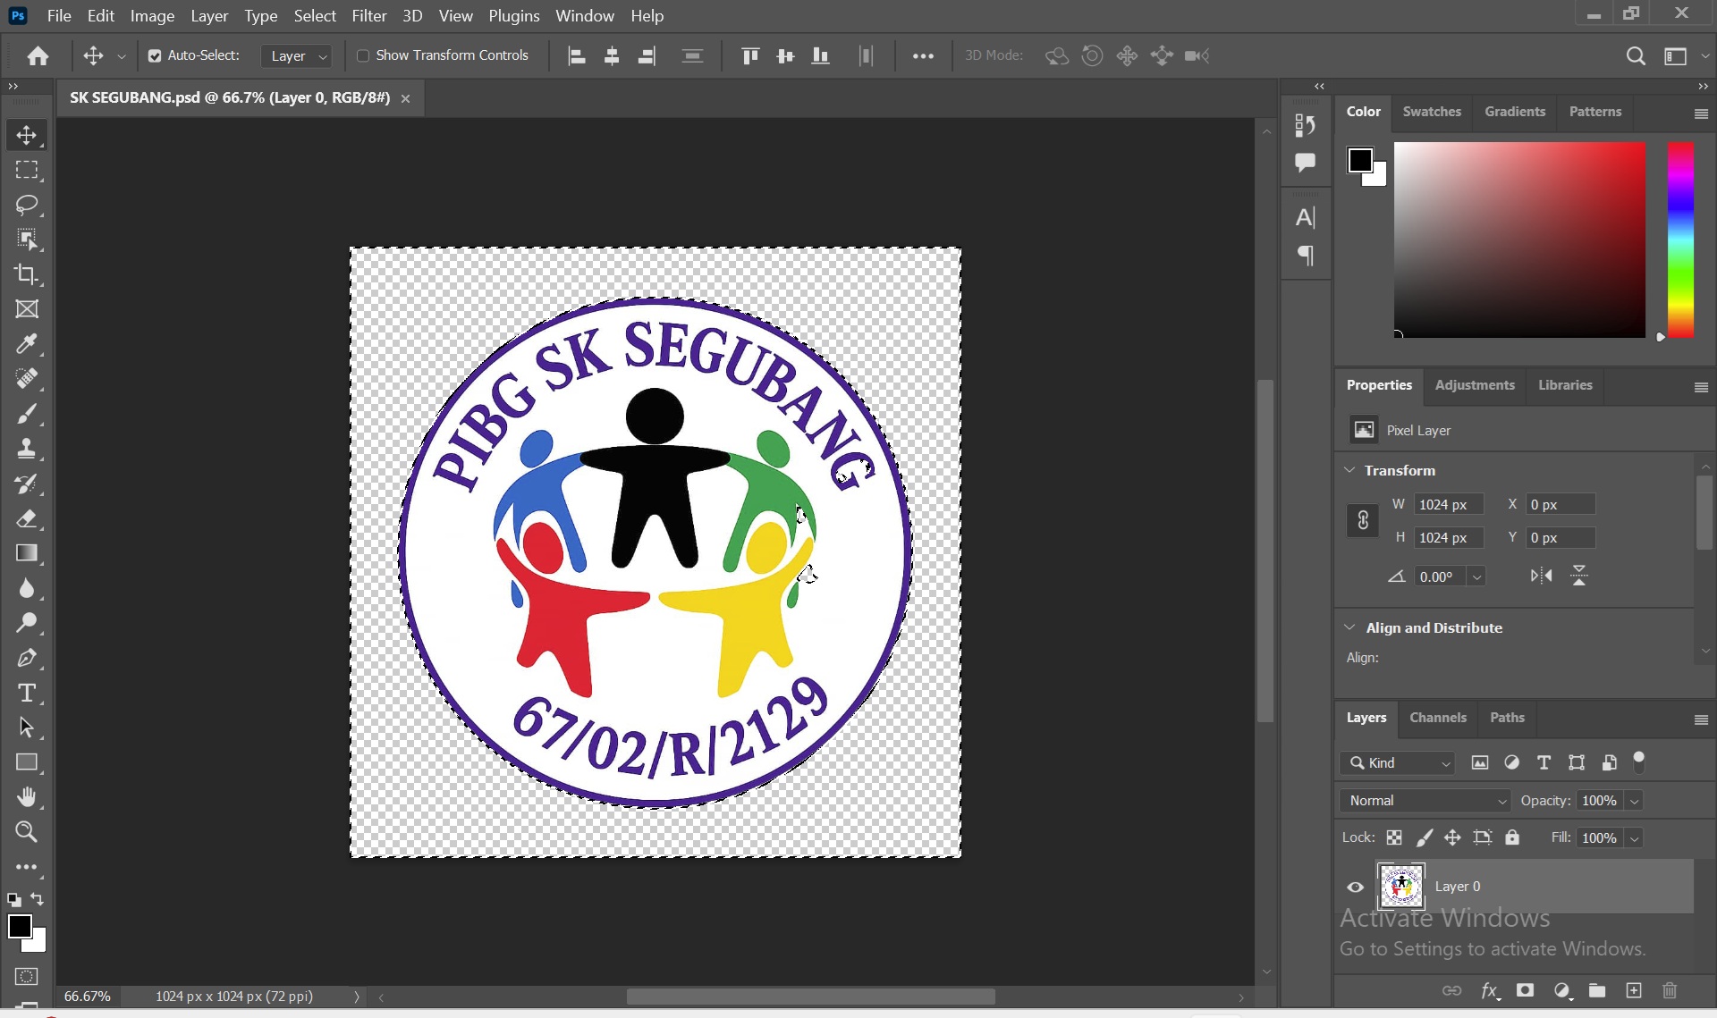
Task: Switch to the Channels tab
Action: pyautogui.click(x=1437, y=718)
